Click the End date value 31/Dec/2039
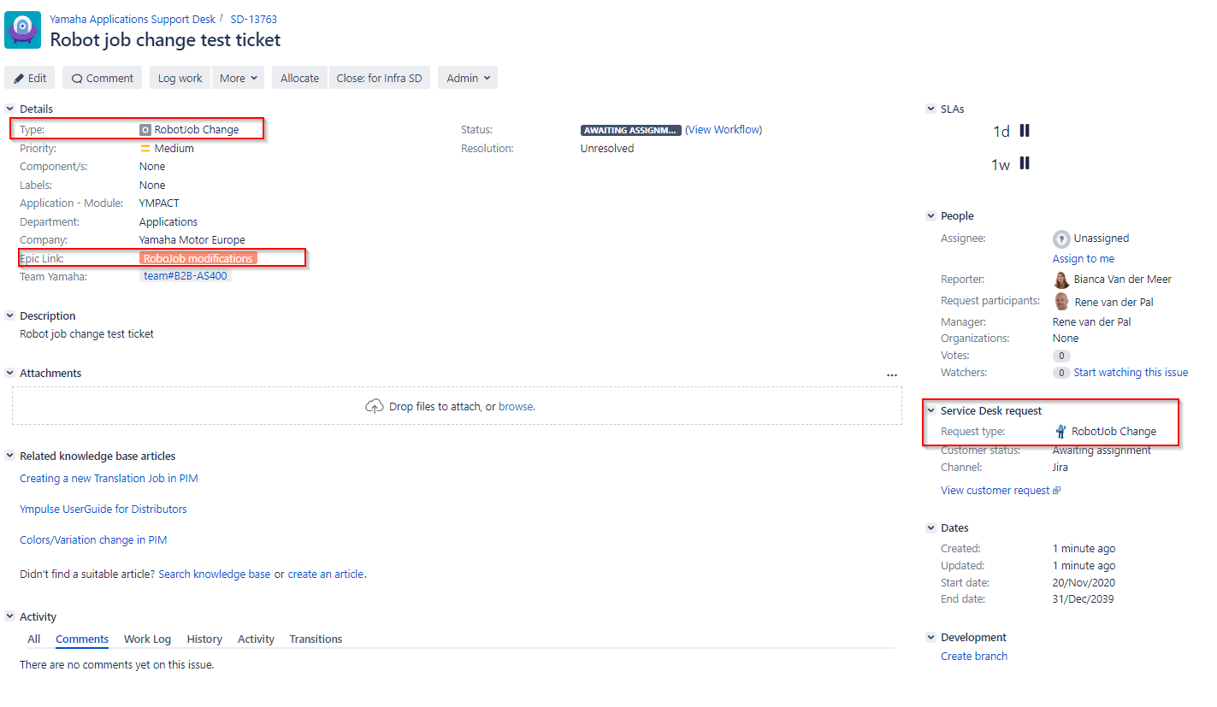 pos(1084,599)
